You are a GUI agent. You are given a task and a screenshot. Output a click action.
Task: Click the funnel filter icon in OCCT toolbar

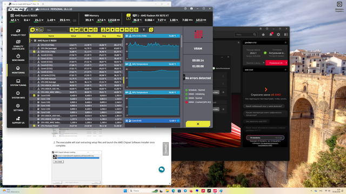pos(144,30)
